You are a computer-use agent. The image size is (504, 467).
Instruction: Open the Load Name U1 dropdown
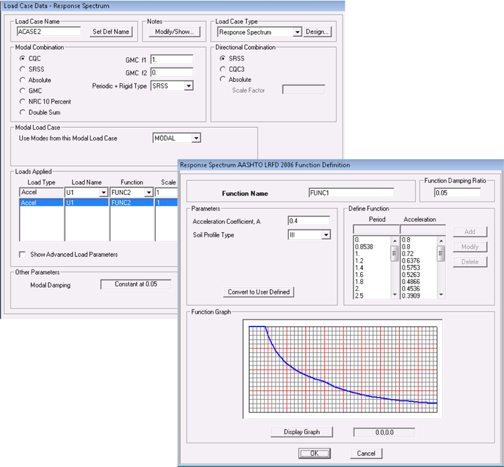pyautogui.click(x=103, y=192)
